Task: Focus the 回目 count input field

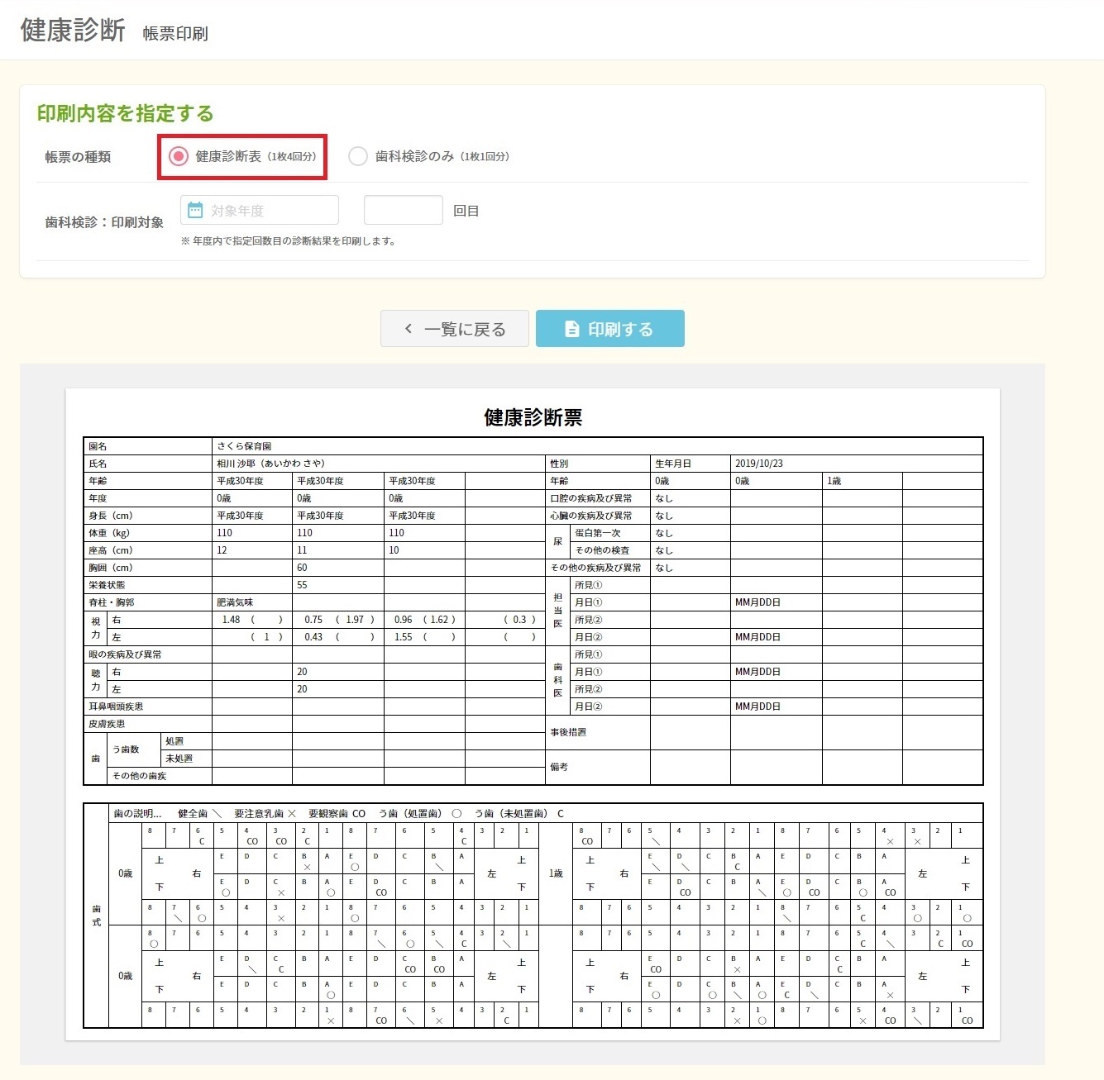Action: tap(404, 210)
